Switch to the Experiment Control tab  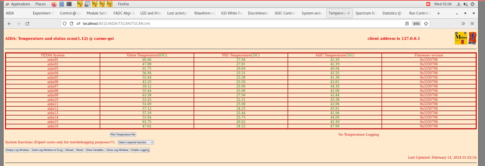click(x=43, y=13)
